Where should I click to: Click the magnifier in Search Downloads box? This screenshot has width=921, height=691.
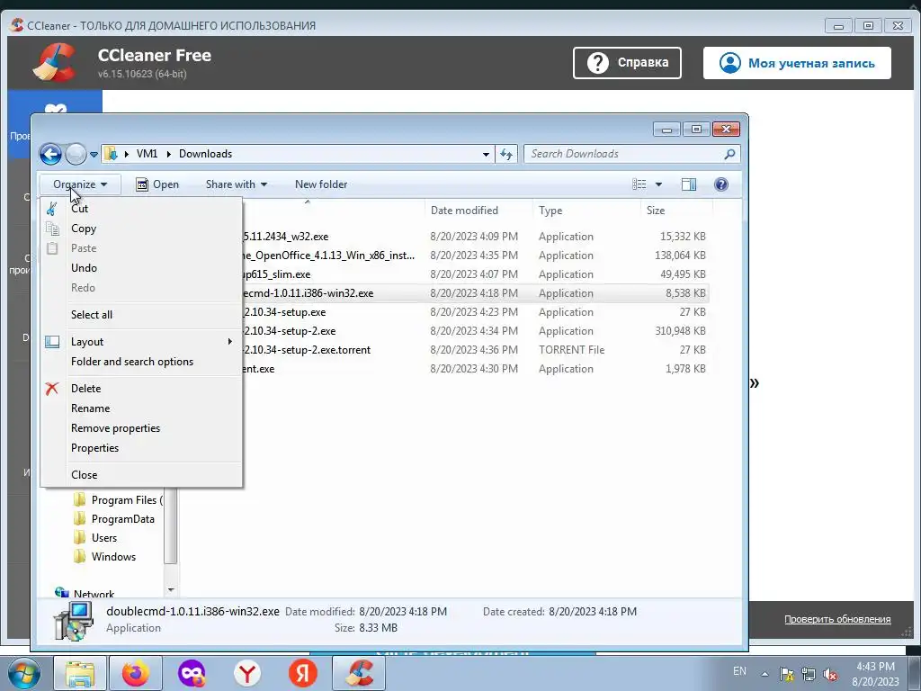pos(729,154)
